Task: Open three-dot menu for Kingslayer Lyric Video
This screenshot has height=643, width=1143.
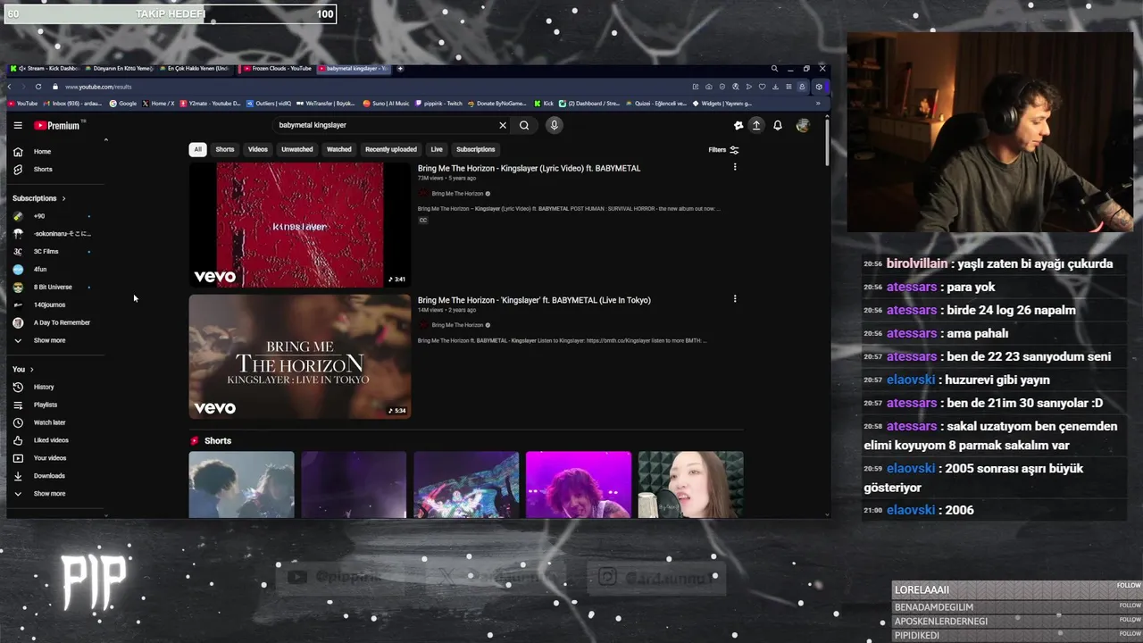Action: click(735, 167)
